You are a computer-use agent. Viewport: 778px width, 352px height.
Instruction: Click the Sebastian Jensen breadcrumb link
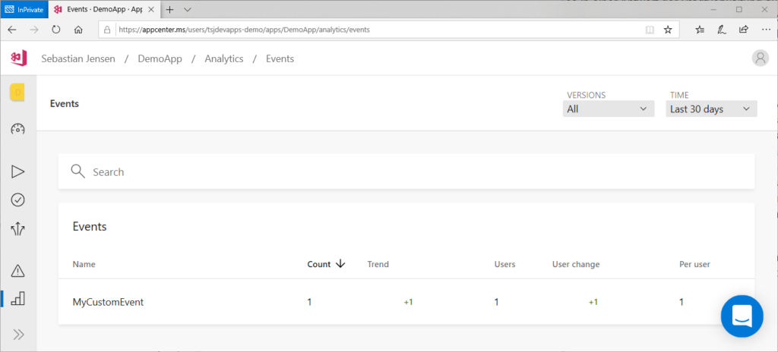[78, 58]
